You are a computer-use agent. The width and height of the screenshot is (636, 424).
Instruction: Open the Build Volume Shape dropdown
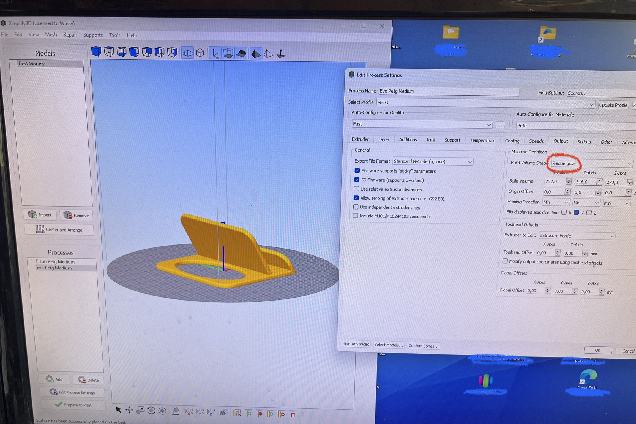point(592,164)
